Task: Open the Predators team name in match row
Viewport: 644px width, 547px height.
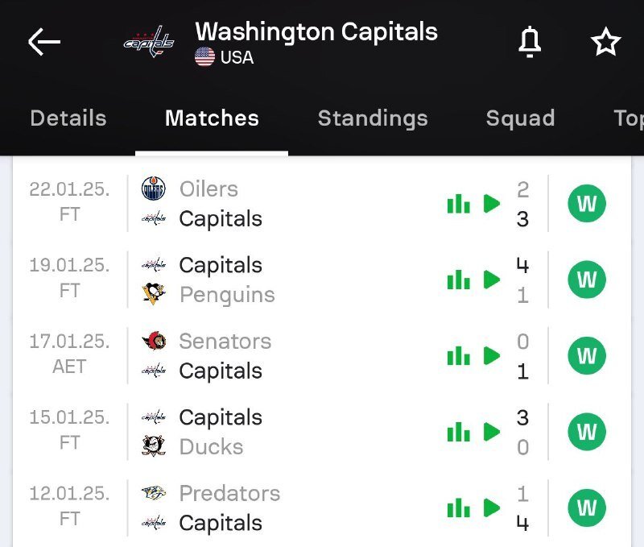Action: 229,493
